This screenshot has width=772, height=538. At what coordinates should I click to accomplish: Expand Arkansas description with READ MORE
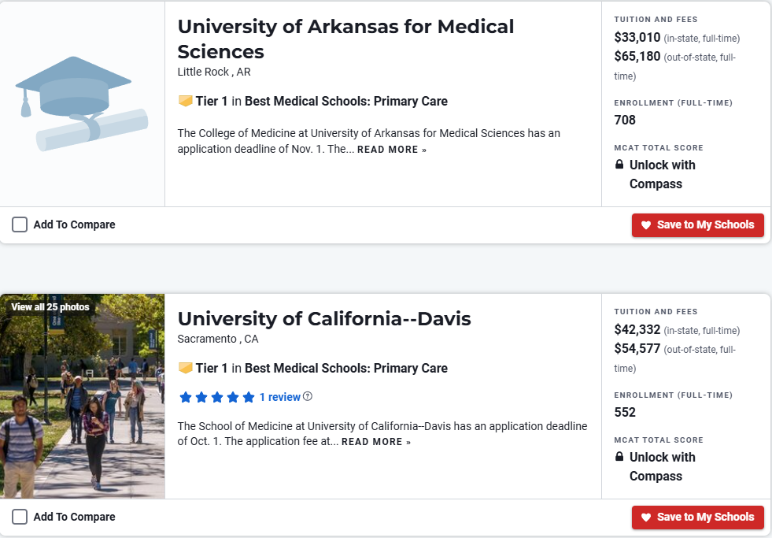(391, 150)
